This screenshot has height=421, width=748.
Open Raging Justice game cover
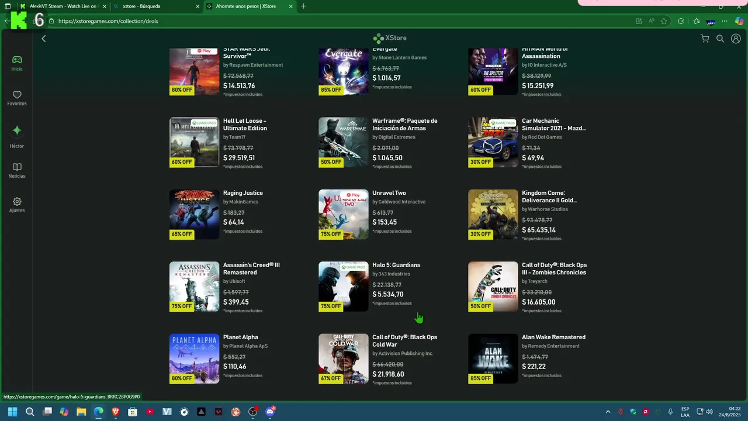[x=194, y=214]
